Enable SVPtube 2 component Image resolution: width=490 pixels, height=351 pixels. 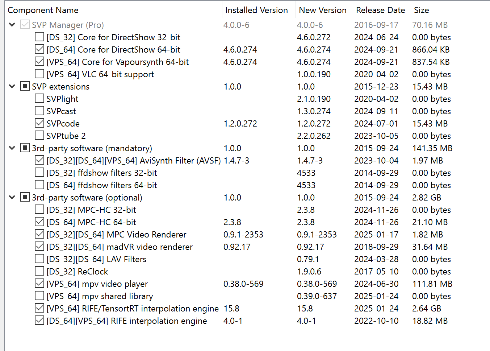click(39, 136)
